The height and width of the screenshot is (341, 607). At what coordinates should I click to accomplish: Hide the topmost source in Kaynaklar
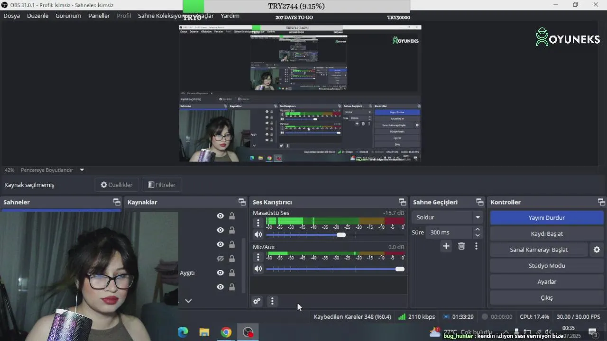(220, 216)
